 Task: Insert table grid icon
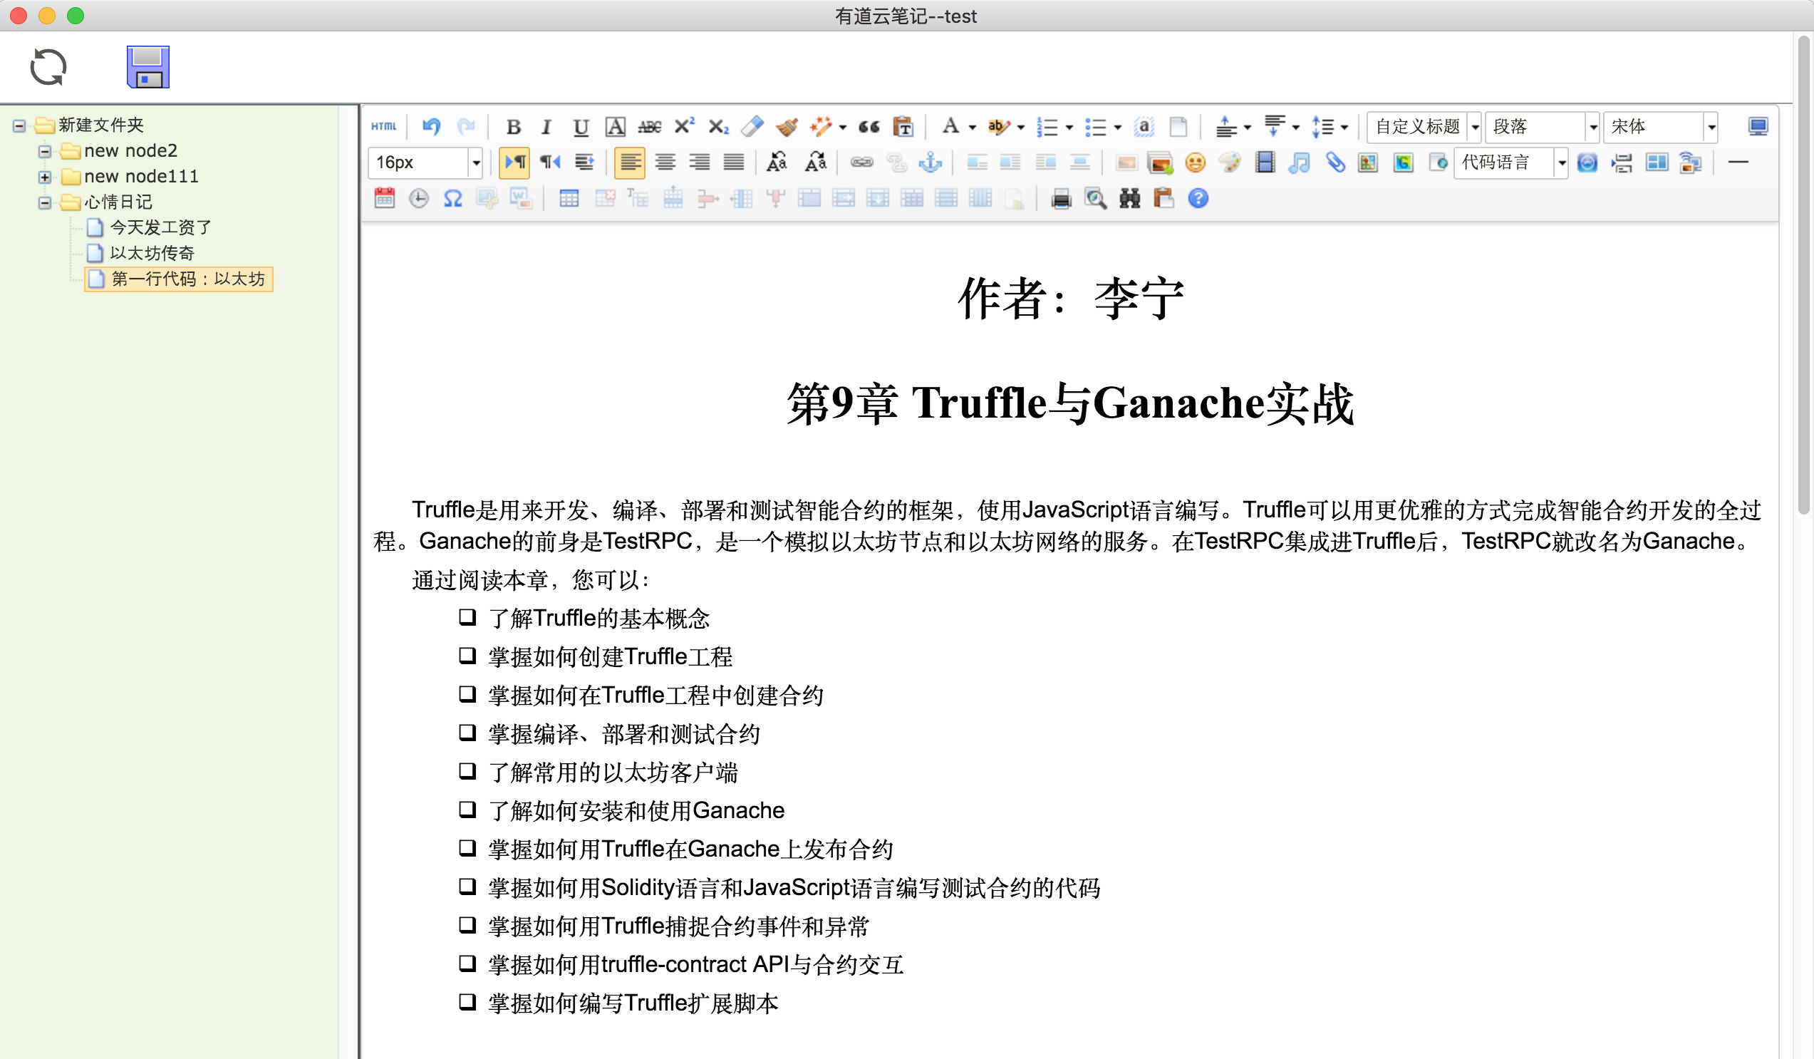pos(569,199)
